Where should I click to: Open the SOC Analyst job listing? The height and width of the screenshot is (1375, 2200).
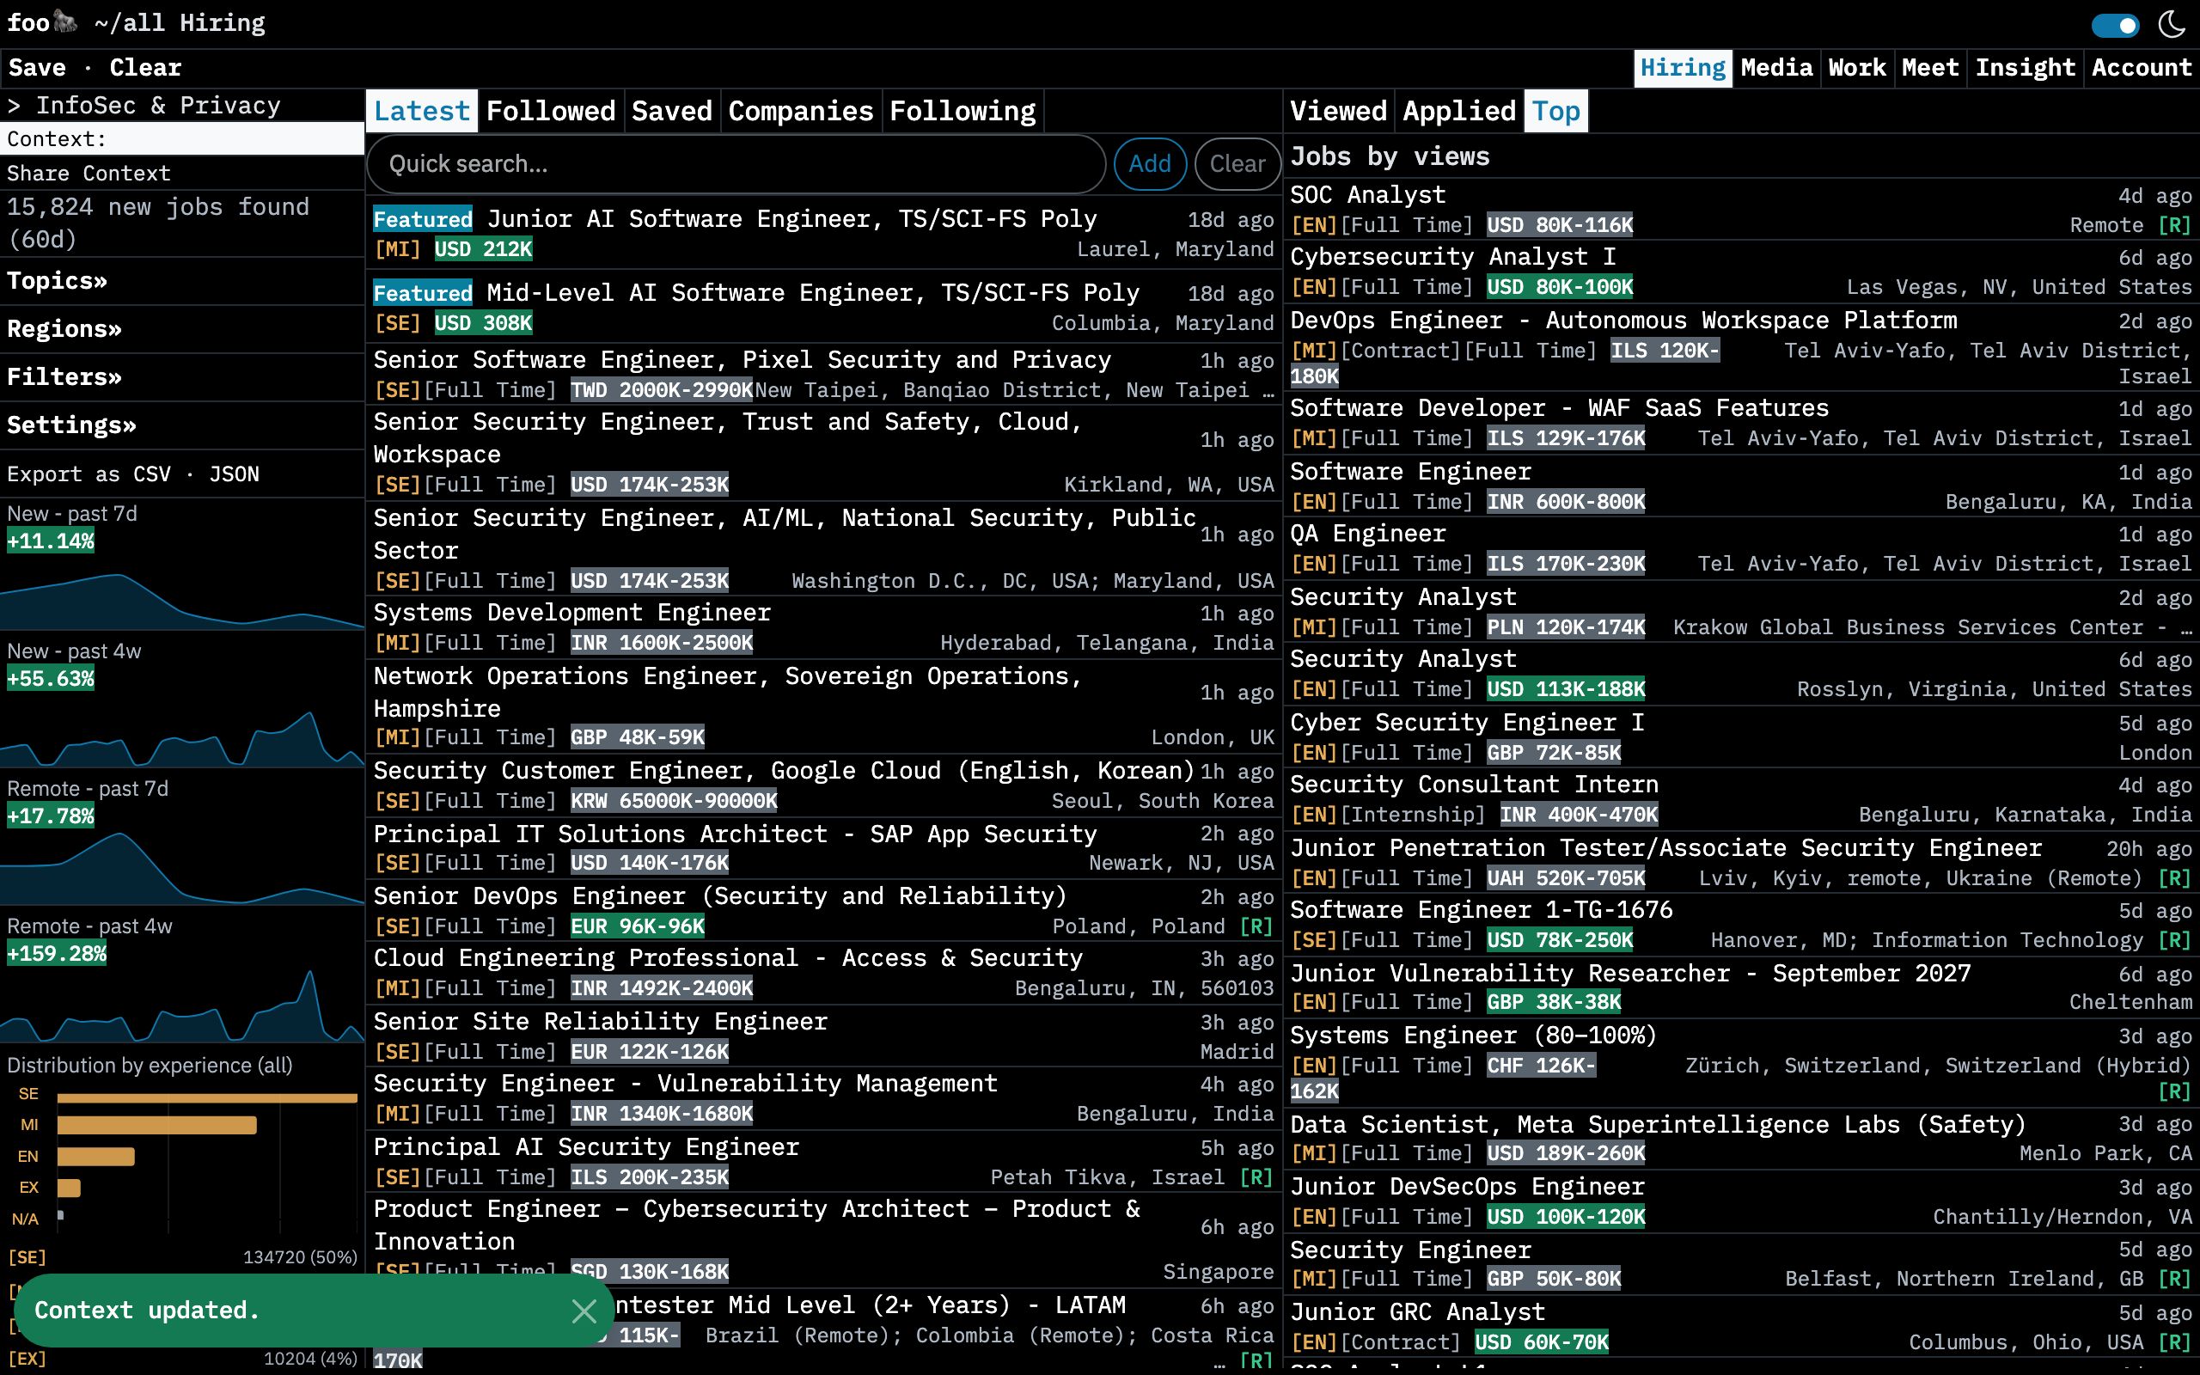(x=1741, y=210)
